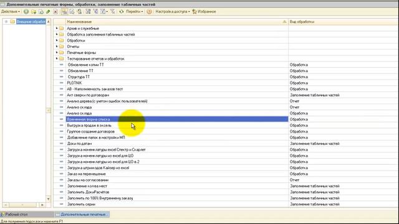Click the Отчет cell of Заказы на согласовании
This screenshot has height=224, width=399.
point(344,180)
